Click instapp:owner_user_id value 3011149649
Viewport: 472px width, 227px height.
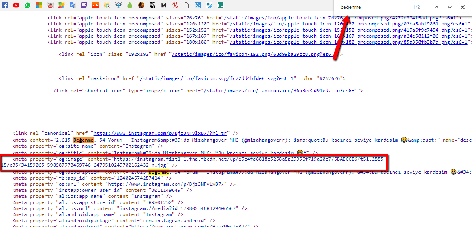(165, 190)
